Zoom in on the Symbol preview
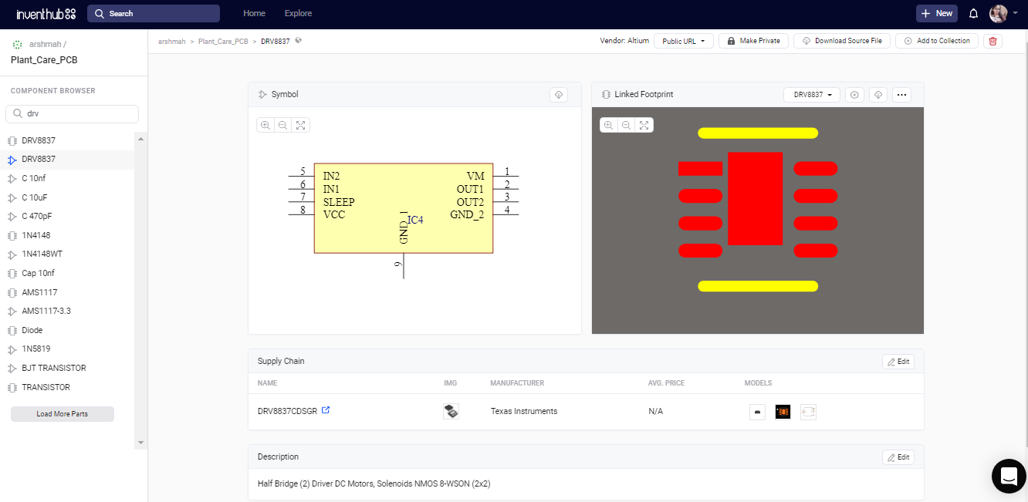 (x=265, y=125)
